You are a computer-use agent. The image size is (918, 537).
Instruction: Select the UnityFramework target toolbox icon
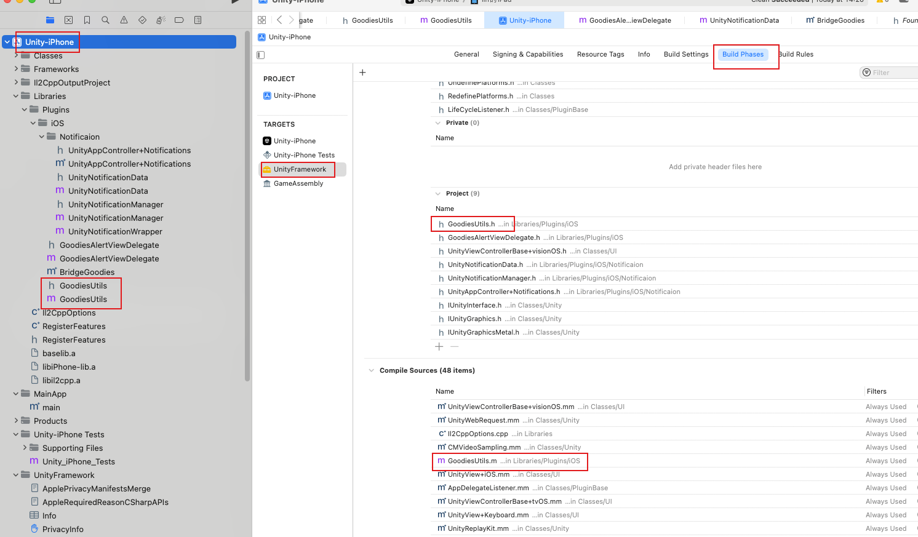point(267,169)
